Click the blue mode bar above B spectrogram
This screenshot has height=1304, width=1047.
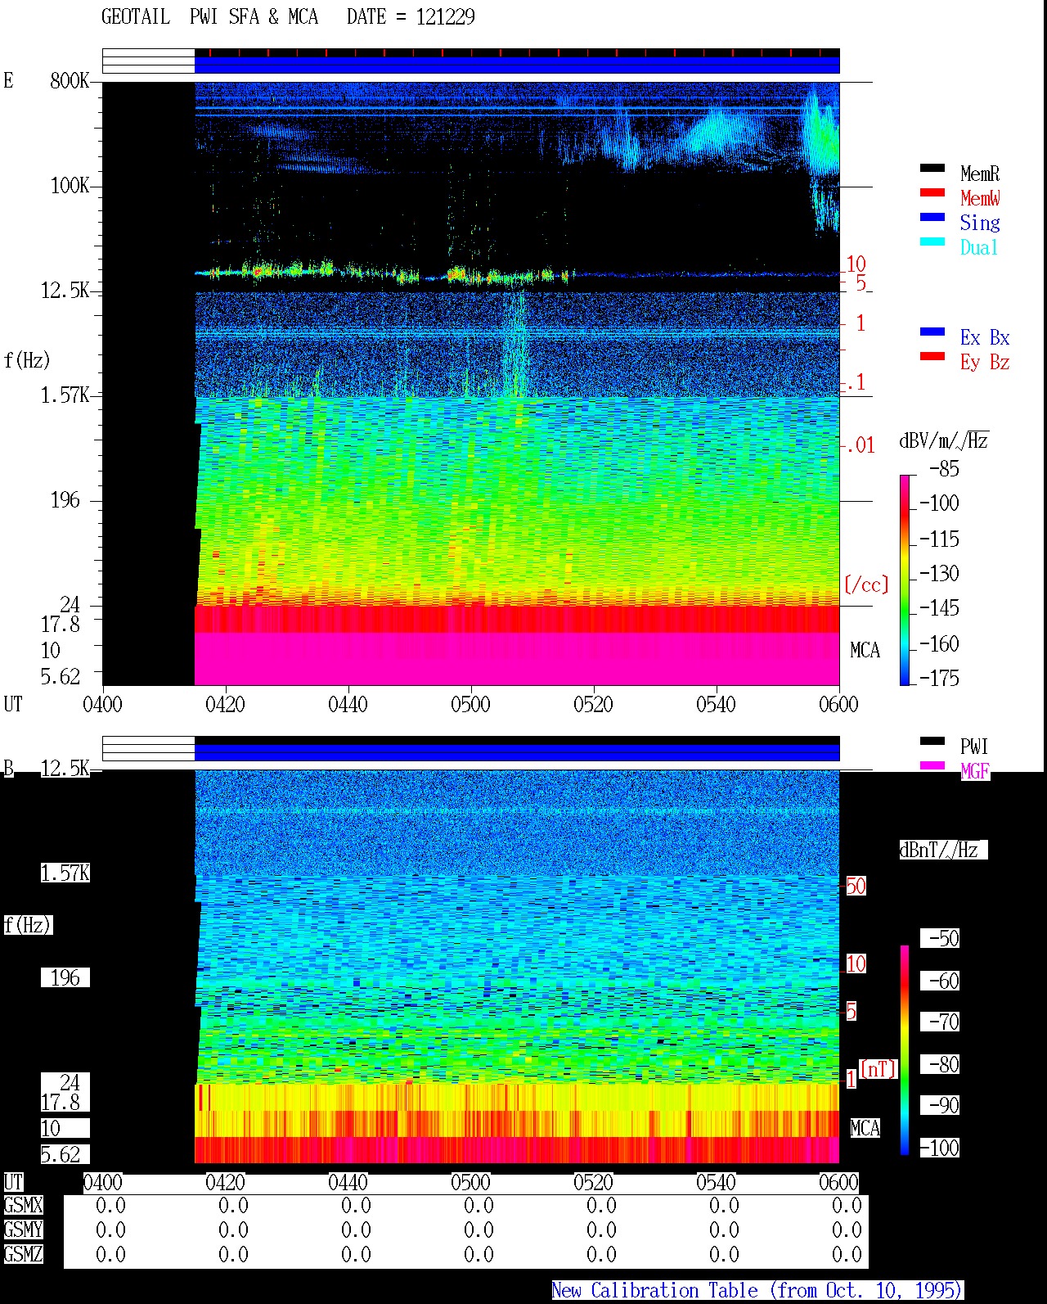pos(517,752)
